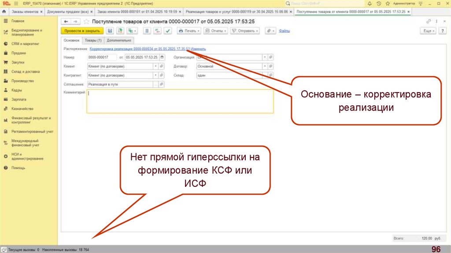Open the Корректировка реализации 0000-000034 link
Screen dimensions: 451x253
click(140, 49)
